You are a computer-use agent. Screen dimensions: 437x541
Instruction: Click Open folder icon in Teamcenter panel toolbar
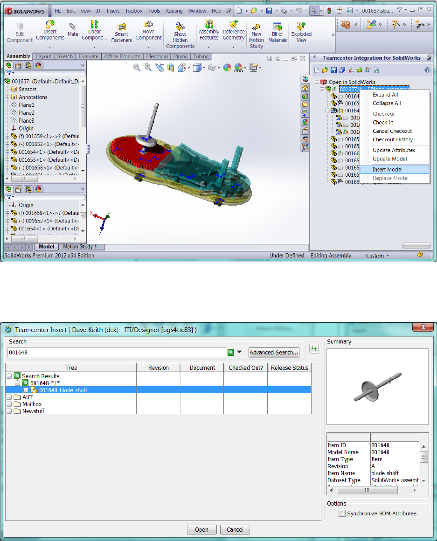click(x=325, y=70)
